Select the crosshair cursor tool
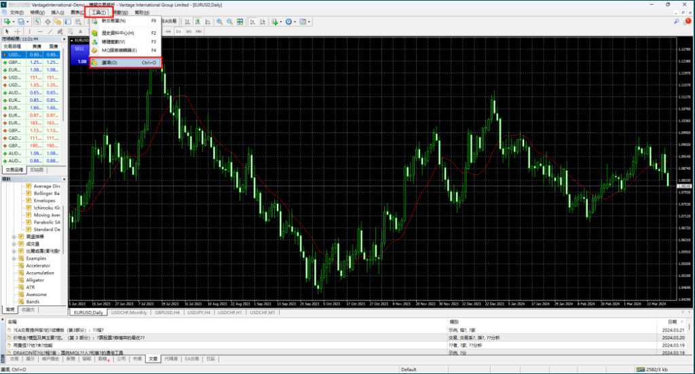The width and height of the screenshot is (695, 374). tap(18, 31)
